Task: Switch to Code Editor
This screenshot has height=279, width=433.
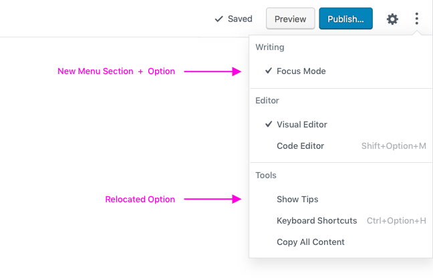Action: click(x=341, y=146)
